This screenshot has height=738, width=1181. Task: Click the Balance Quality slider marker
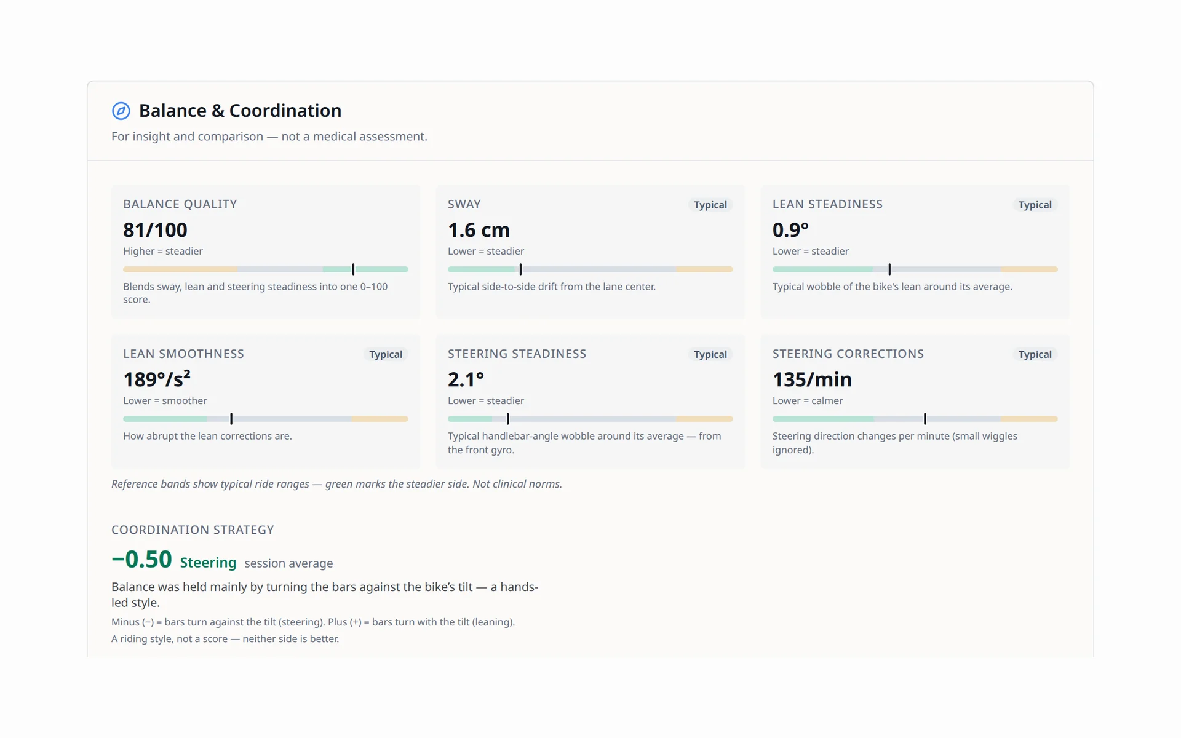point(353,269)
